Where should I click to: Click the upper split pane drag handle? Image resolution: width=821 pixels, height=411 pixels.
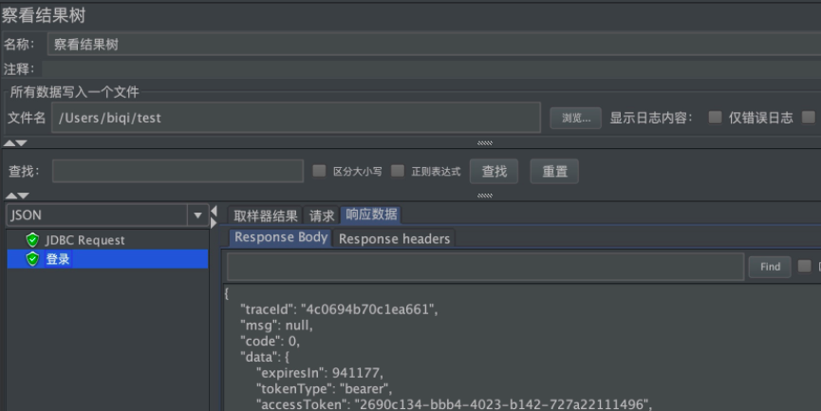tap(485, 143)
